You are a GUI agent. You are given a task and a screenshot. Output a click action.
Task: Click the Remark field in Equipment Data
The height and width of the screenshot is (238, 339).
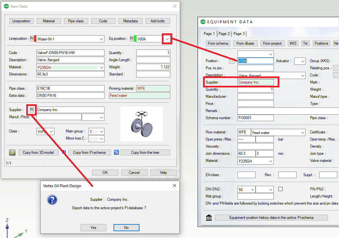pos(288,111)
